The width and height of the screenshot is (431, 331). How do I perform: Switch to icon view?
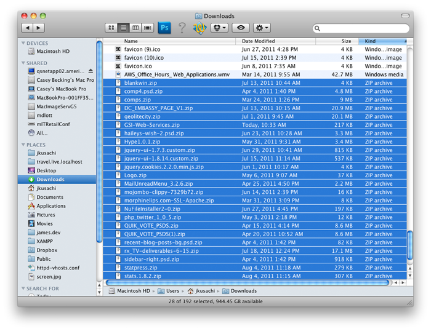(x=111, y=28)
